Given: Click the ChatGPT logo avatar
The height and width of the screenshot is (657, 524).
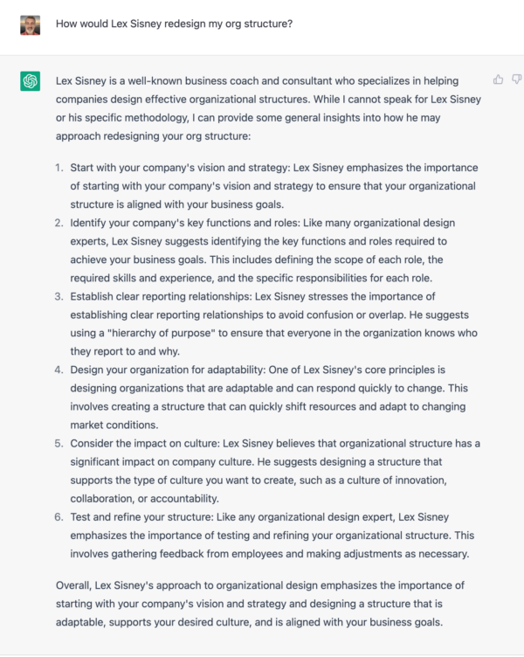Looking at the screenshot, I should coord(31,81).
